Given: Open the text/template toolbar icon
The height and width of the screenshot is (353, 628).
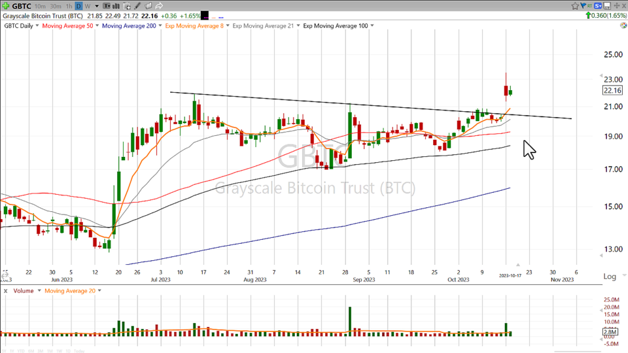Looking at the screenshot, I should (107, 6).
